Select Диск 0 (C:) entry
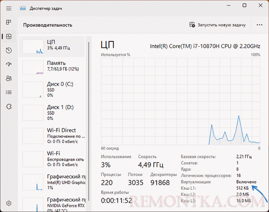269x212 pixels. click(52, 90)
